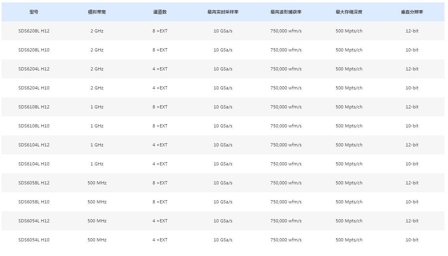Click 10-bit resolution in SDS6204L H10 row
448x256 pixels.
pos(412,88)
